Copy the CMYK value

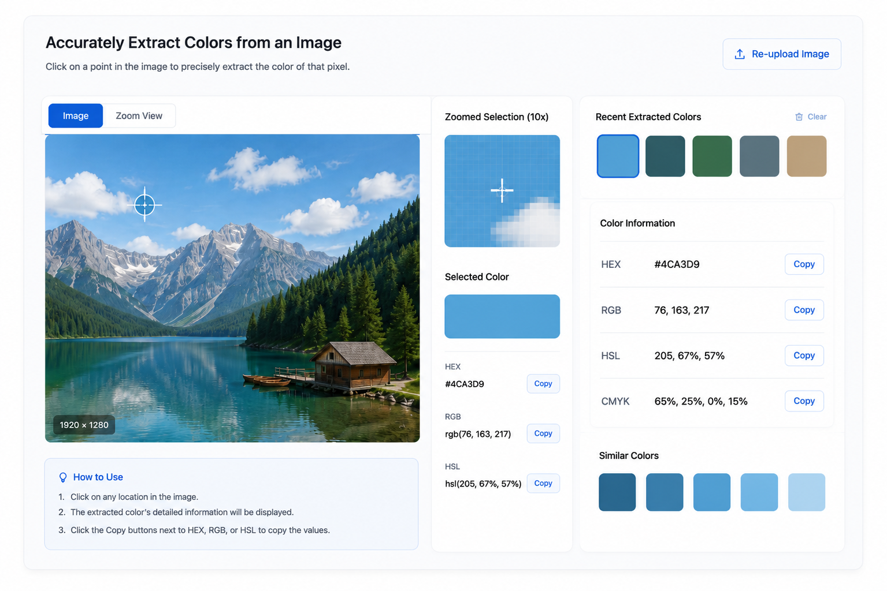804,401
